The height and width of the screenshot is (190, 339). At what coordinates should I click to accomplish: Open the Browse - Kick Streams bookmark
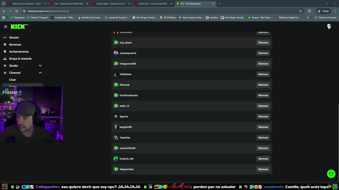pos(260,18)
